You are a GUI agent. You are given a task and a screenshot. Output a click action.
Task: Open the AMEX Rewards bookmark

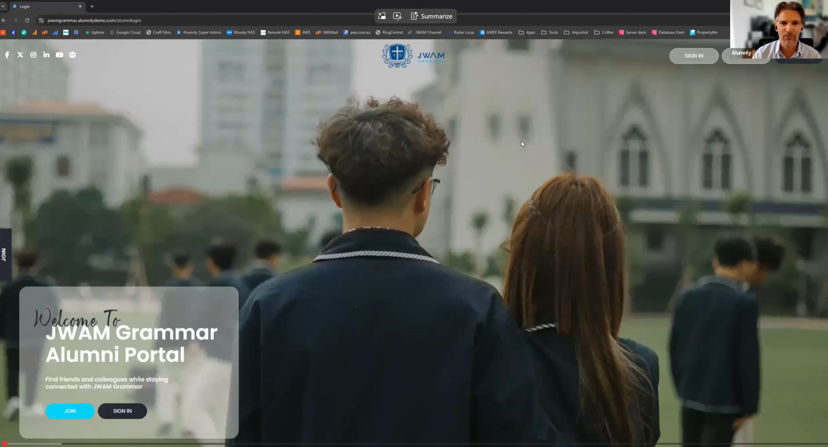[496, 32]
